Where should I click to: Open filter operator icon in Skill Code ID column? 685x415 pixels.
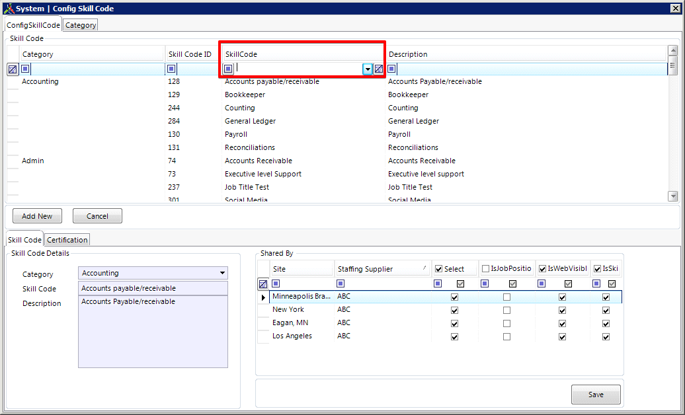click(171, 69)
